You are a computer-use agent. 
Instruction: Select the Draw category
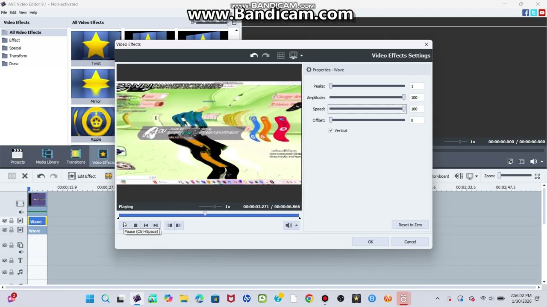(x=14, y=64)
